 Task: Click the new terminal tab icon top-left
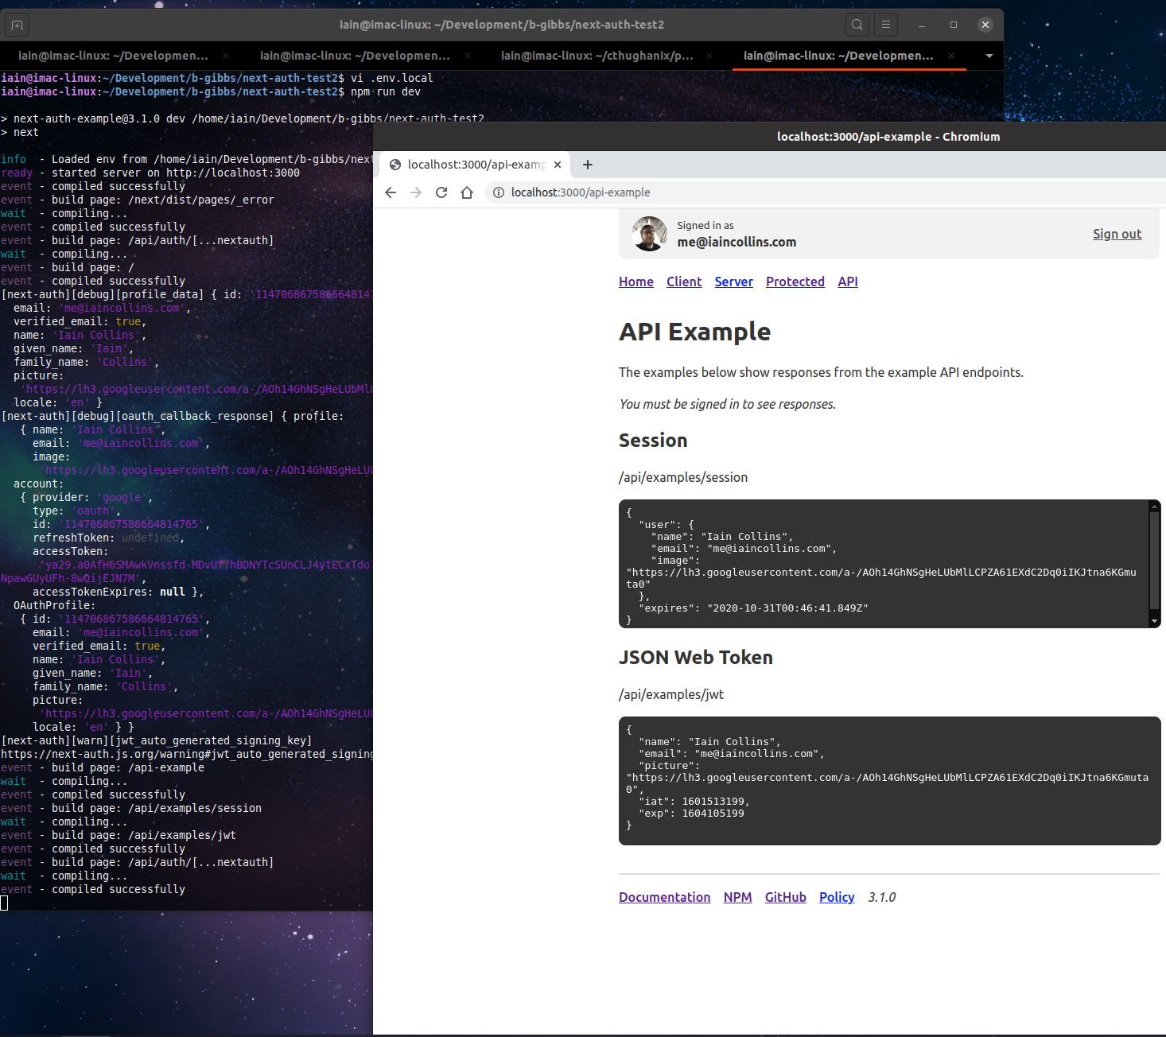coord(17,25)
